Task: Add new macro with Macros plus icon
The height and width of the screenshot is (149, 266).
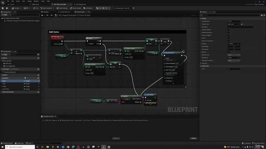Action: coord(38,75)
